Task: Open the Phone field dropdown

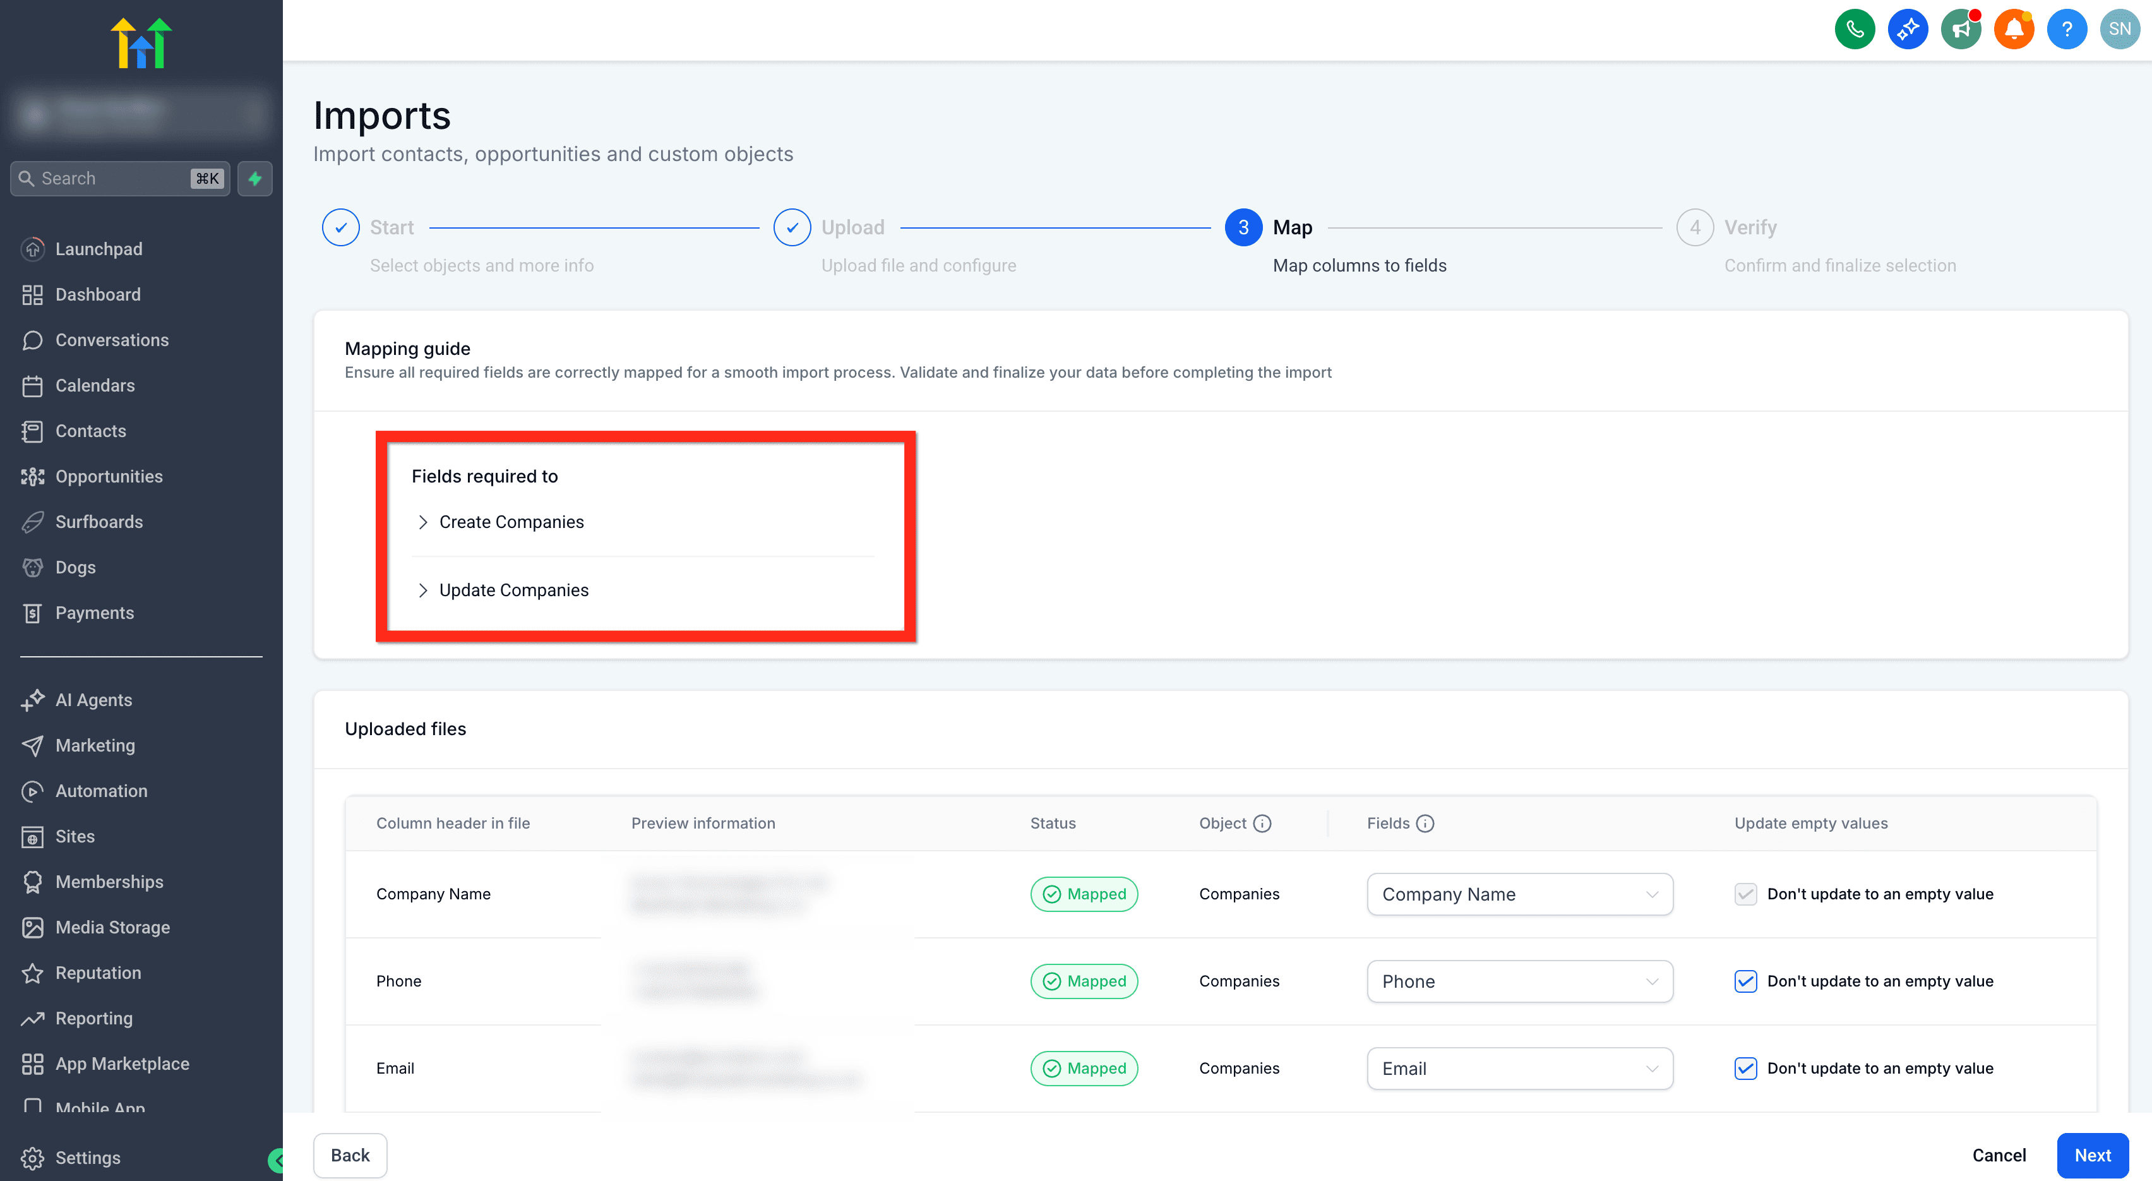Action: [1520, 981]
